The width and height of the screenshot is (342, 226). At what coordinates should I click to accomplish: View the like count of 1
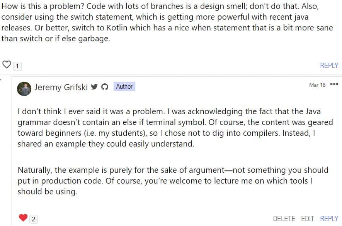[17, 66]
